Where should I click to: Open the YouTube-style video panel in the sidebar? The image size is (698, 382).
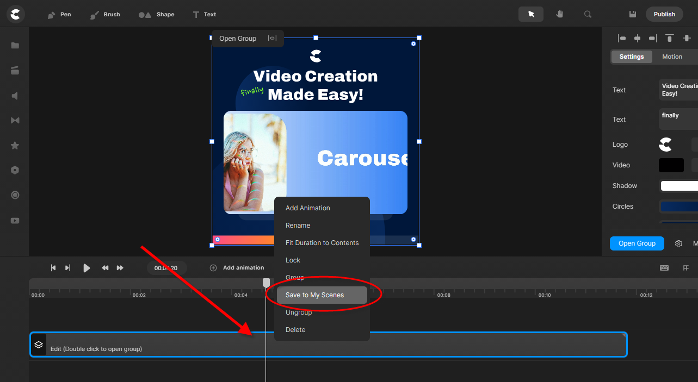(x=15, y=220)
